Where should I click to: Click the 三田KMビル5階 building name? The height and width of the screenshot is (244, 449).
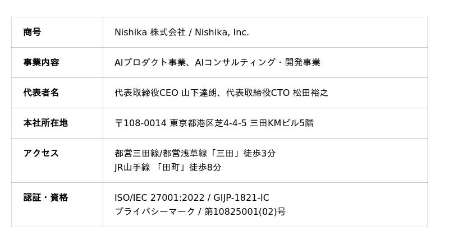pyautogui.click(x=282, y=123)
